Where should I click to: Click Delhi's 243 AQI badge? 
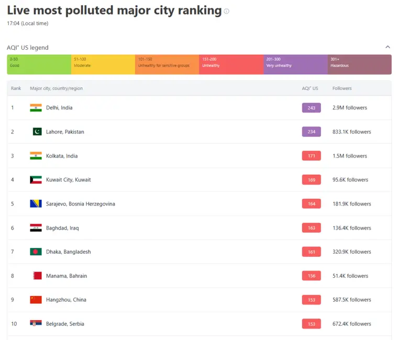[x=311, y=108]
